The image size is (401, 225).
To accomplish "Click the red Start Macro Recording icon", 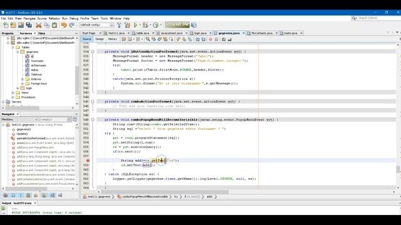I will click(x=211, y=39).
